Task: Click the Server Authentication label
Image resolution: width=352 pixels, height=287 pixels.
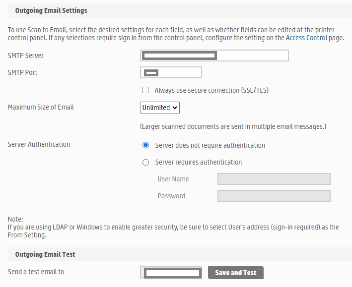Action: [39, 144]
